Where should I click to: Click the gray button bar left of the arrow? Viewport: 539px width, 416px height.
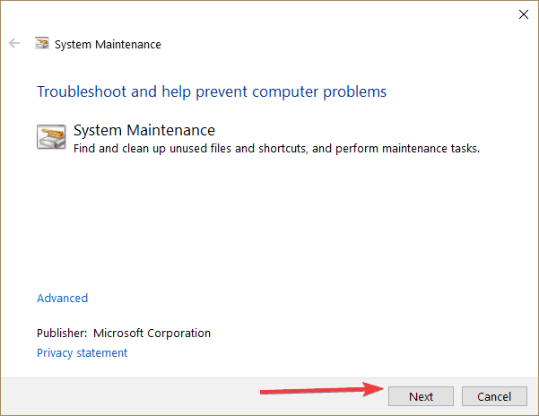pyautogui.click(x=131, y=396)
